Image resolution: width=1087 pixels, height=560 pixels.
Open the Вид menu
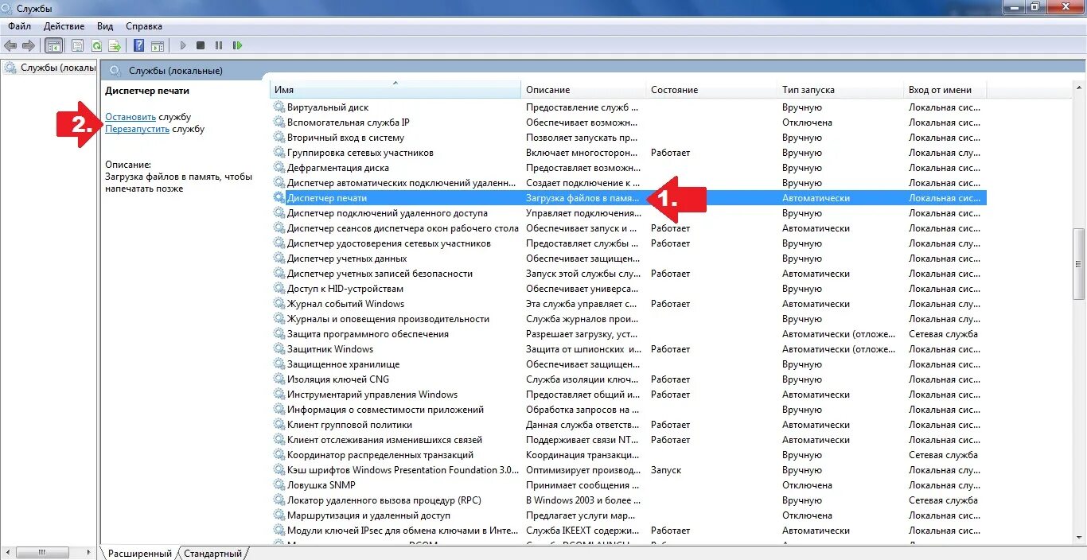coord(104,26)
